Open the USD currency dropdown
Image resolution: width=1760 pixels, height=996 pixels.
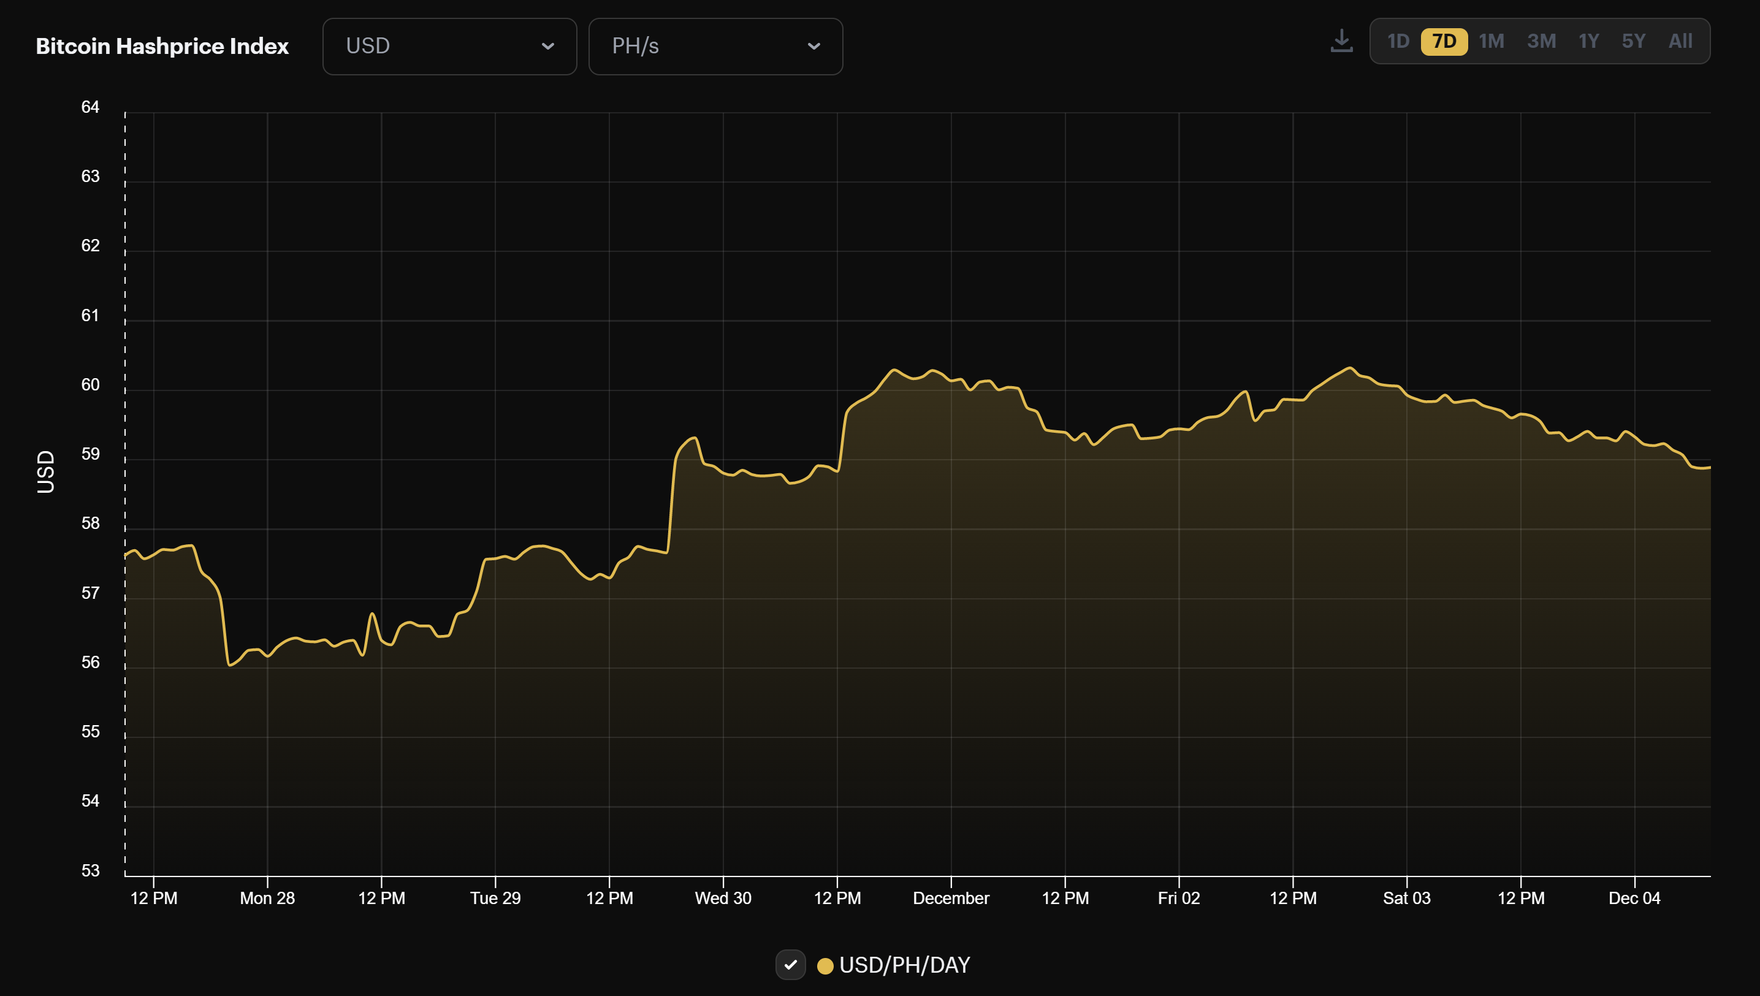click(449, 46)
